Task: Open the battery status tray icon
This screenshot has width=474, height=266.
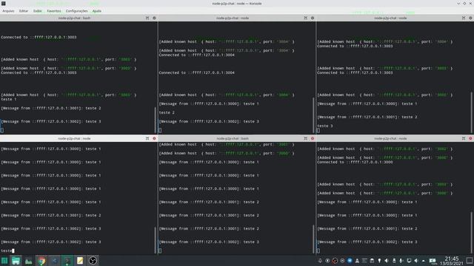Action: coord(433,261)
